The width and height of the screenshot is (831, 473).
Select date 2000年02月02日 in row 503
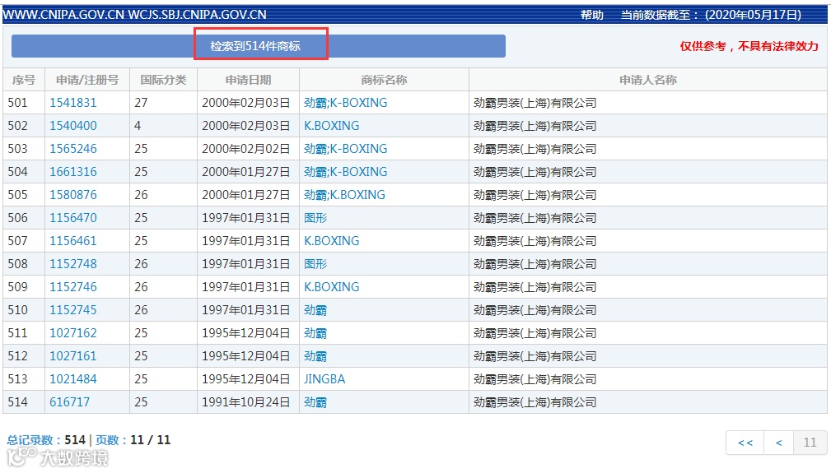point(246,149)
